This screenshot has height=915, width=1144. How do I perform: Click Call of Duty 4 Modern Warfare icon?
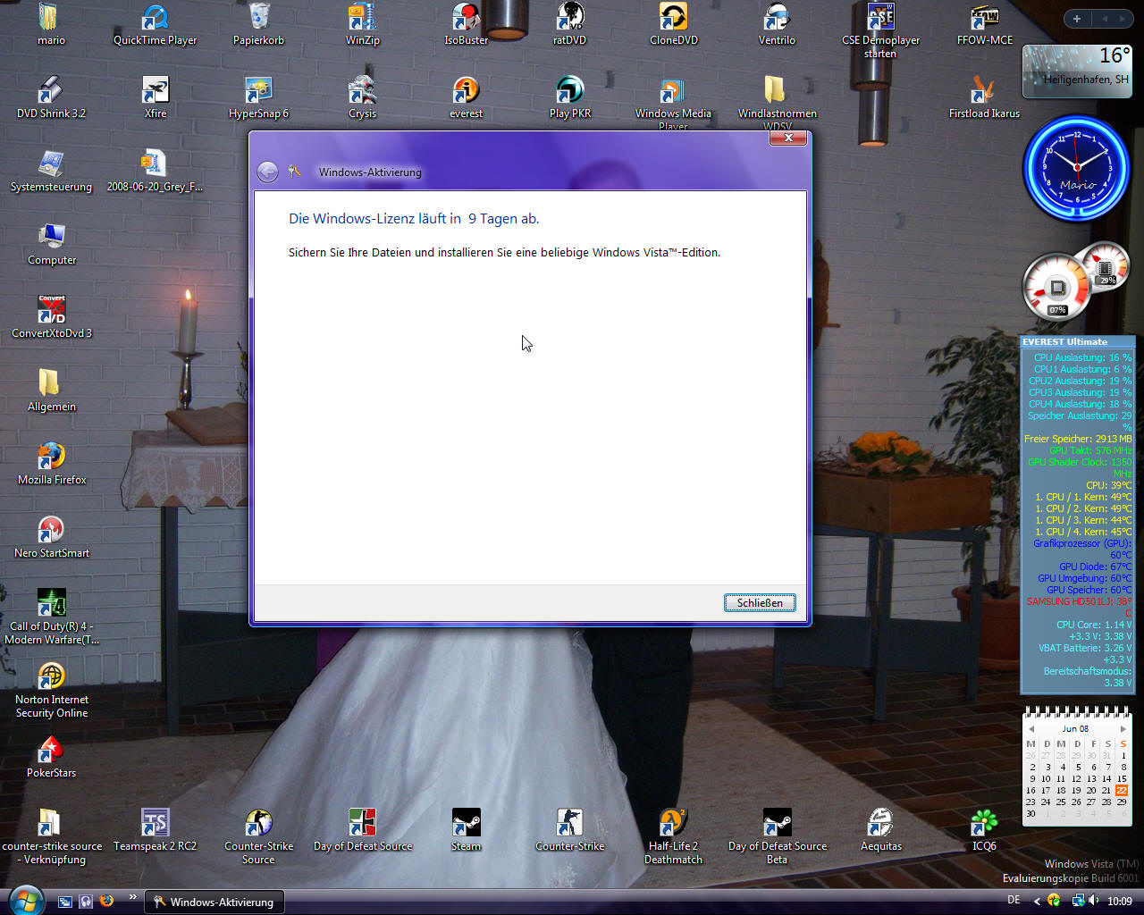pyautogui.click(x=52, y=617)
